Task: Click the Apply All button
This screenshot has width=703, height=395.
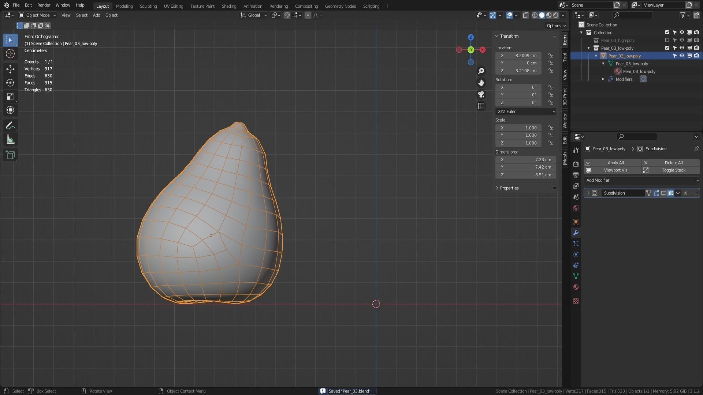Action: tap(613, 163)
